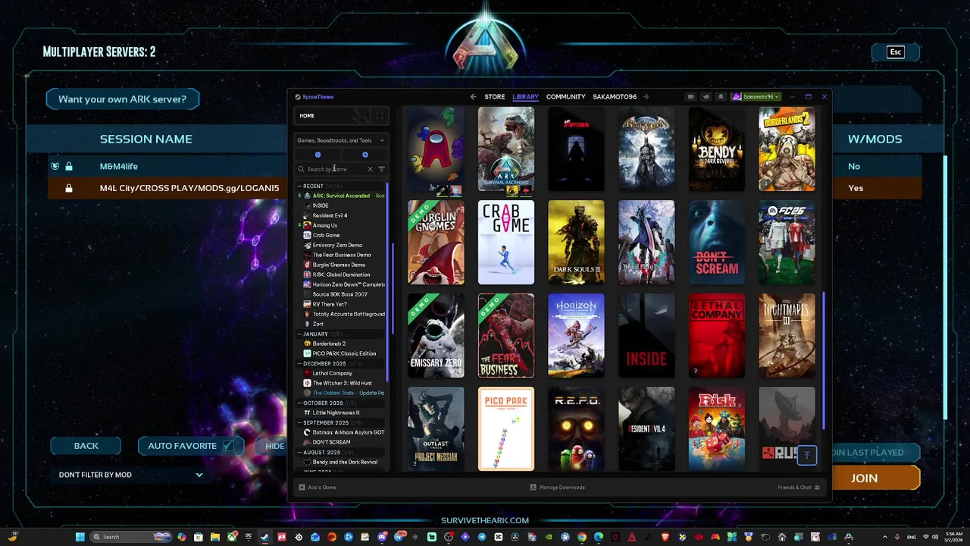Click the Search by Name field

[333, 169]
